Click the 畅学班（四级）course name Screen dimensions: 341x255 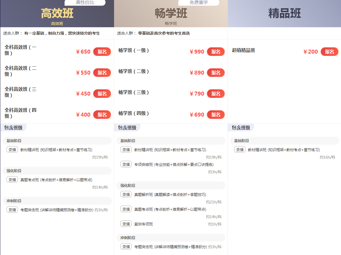(134, 113)
